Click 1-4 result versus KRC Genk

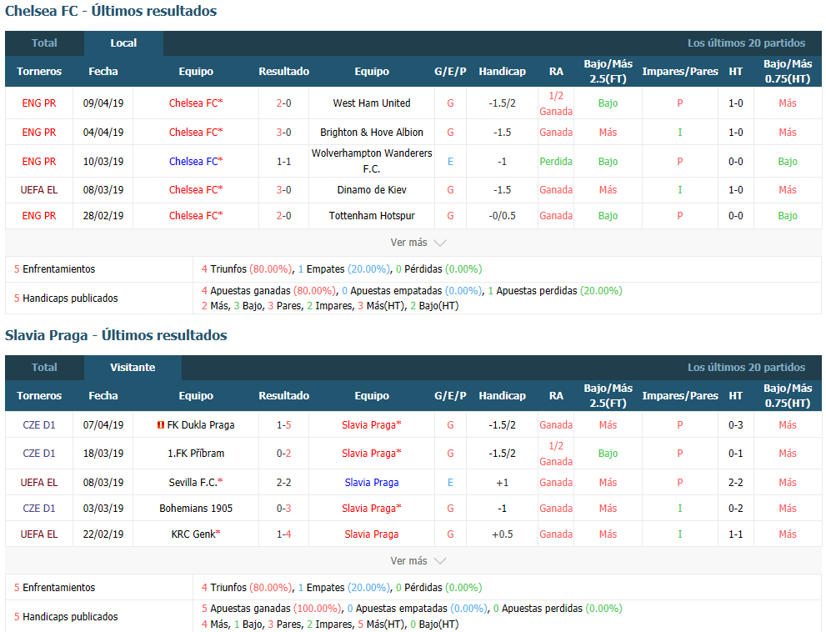283,534
